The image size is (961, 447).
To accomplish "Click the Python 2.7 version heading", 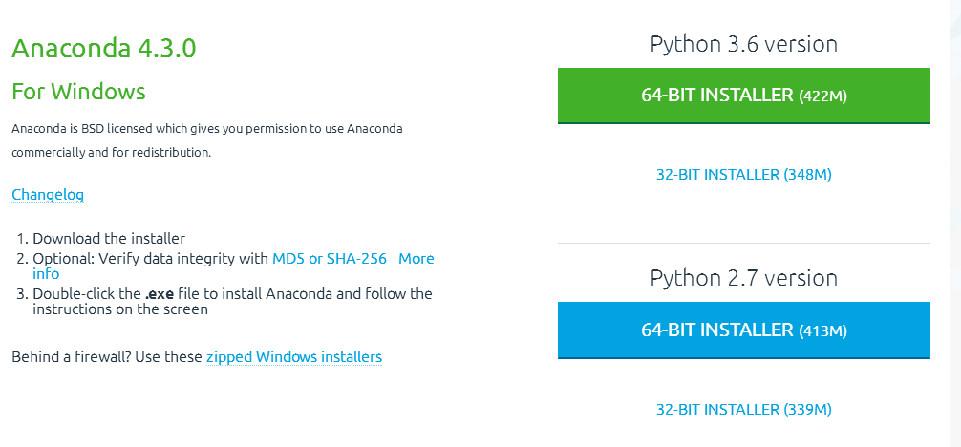I will point(743,278).
